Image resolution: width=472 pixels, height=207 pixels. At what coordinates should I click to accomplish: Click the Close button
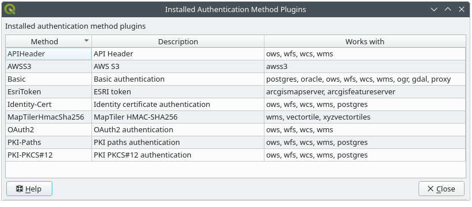click(x=442, y=189)
